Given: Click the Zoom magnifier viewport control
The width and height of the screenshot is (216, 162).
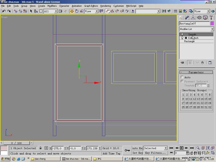Looking at the screenshot, I should coord(198,148).
